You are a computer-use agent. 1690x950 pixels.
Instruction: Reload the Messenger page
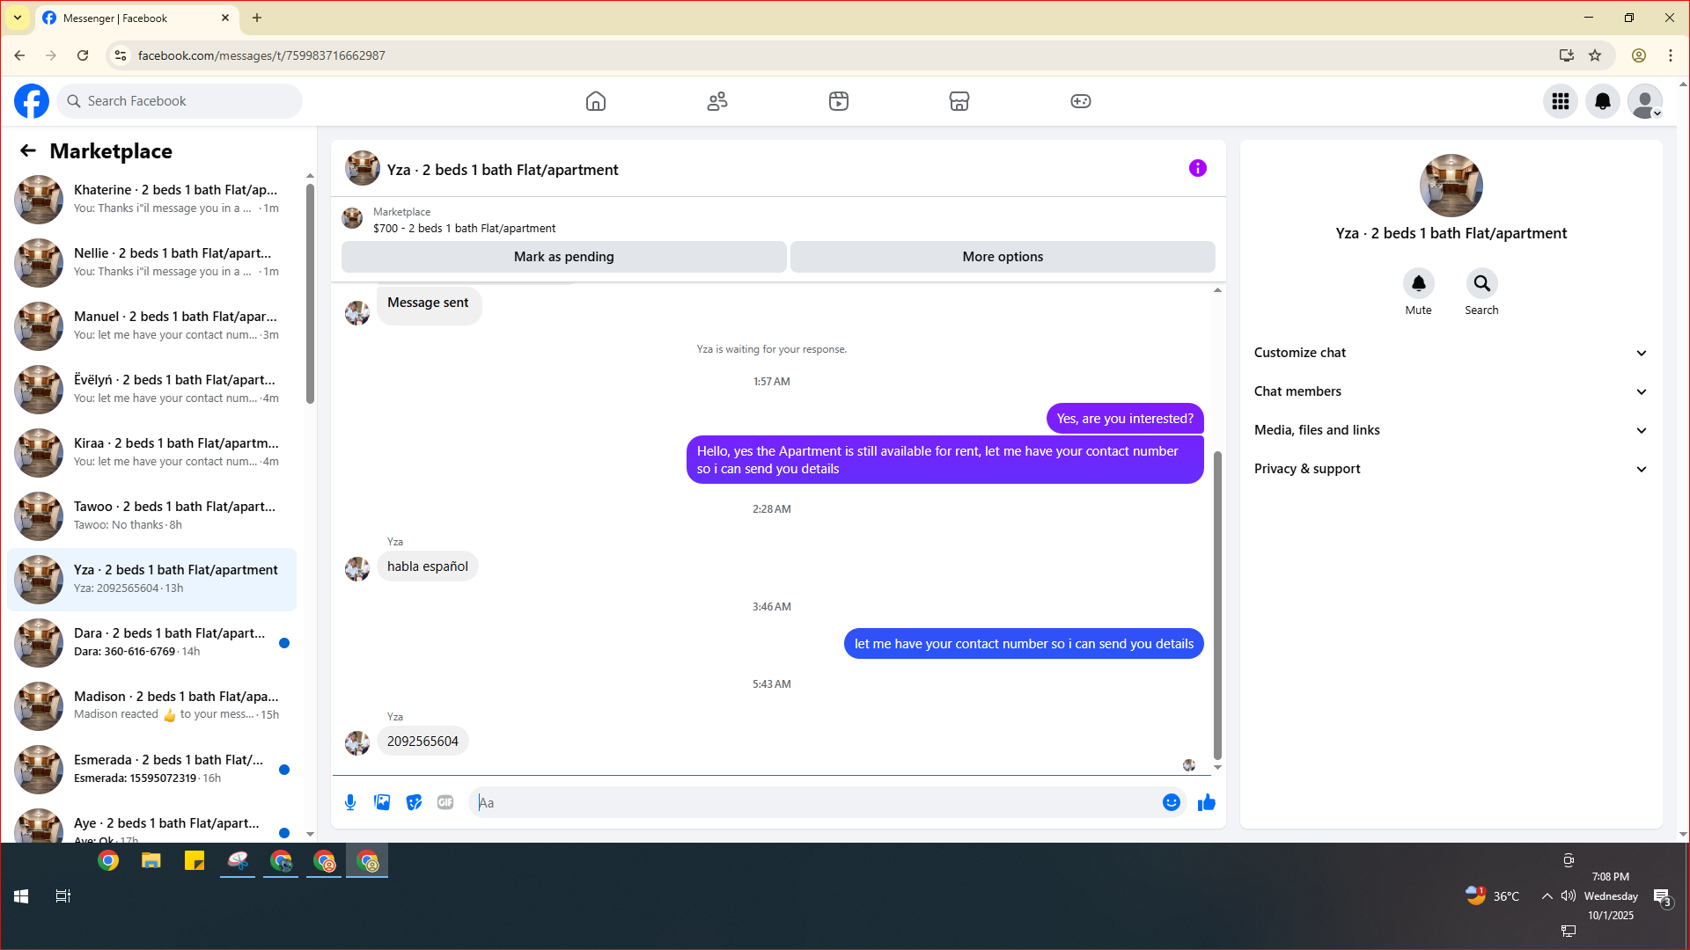pos(83,55)
